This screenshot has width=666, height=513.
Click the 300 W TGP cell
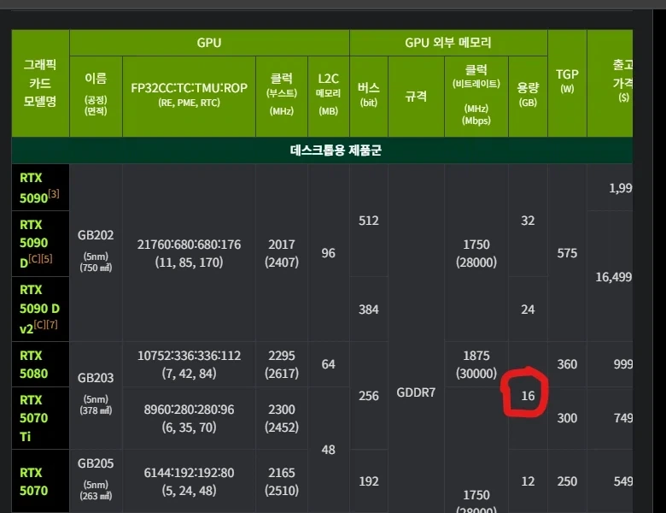coord(567,418)
